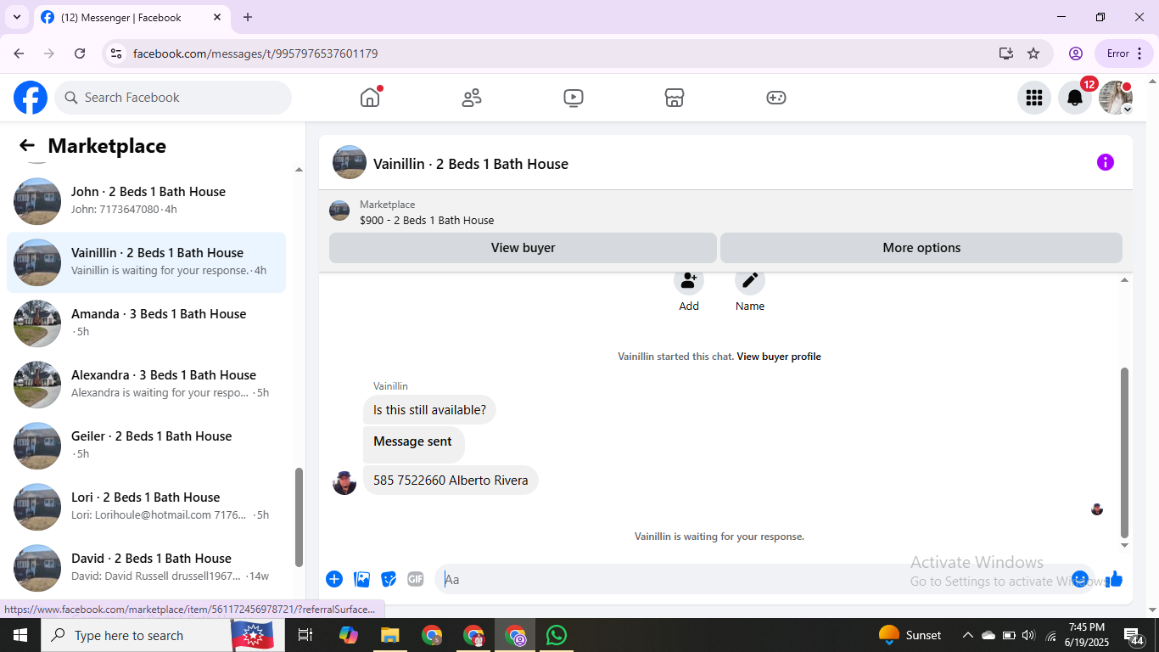Open the Chrome tab search dropdown
Screen dimensions: 1159x652
[17, 17]
